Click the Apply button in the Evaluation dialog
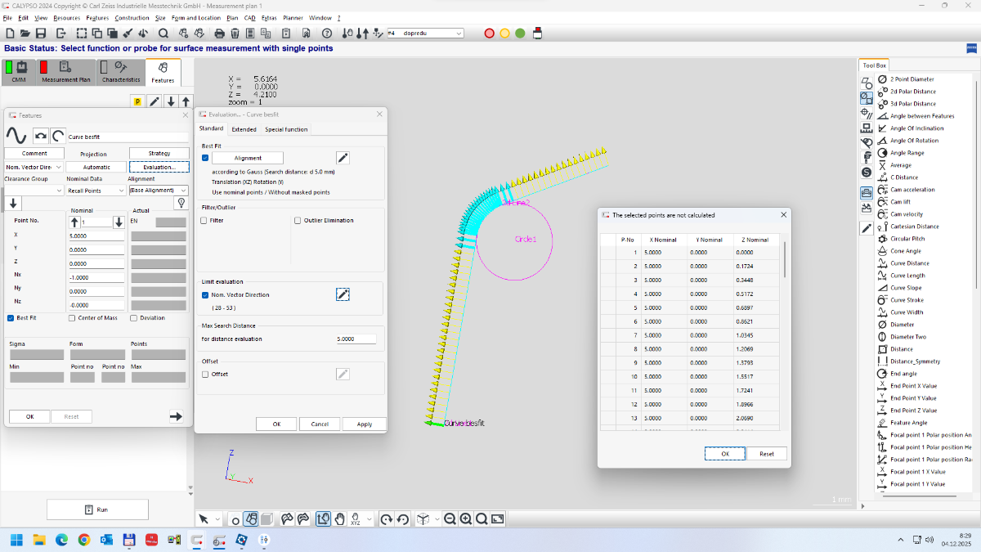 pos(364,424)
